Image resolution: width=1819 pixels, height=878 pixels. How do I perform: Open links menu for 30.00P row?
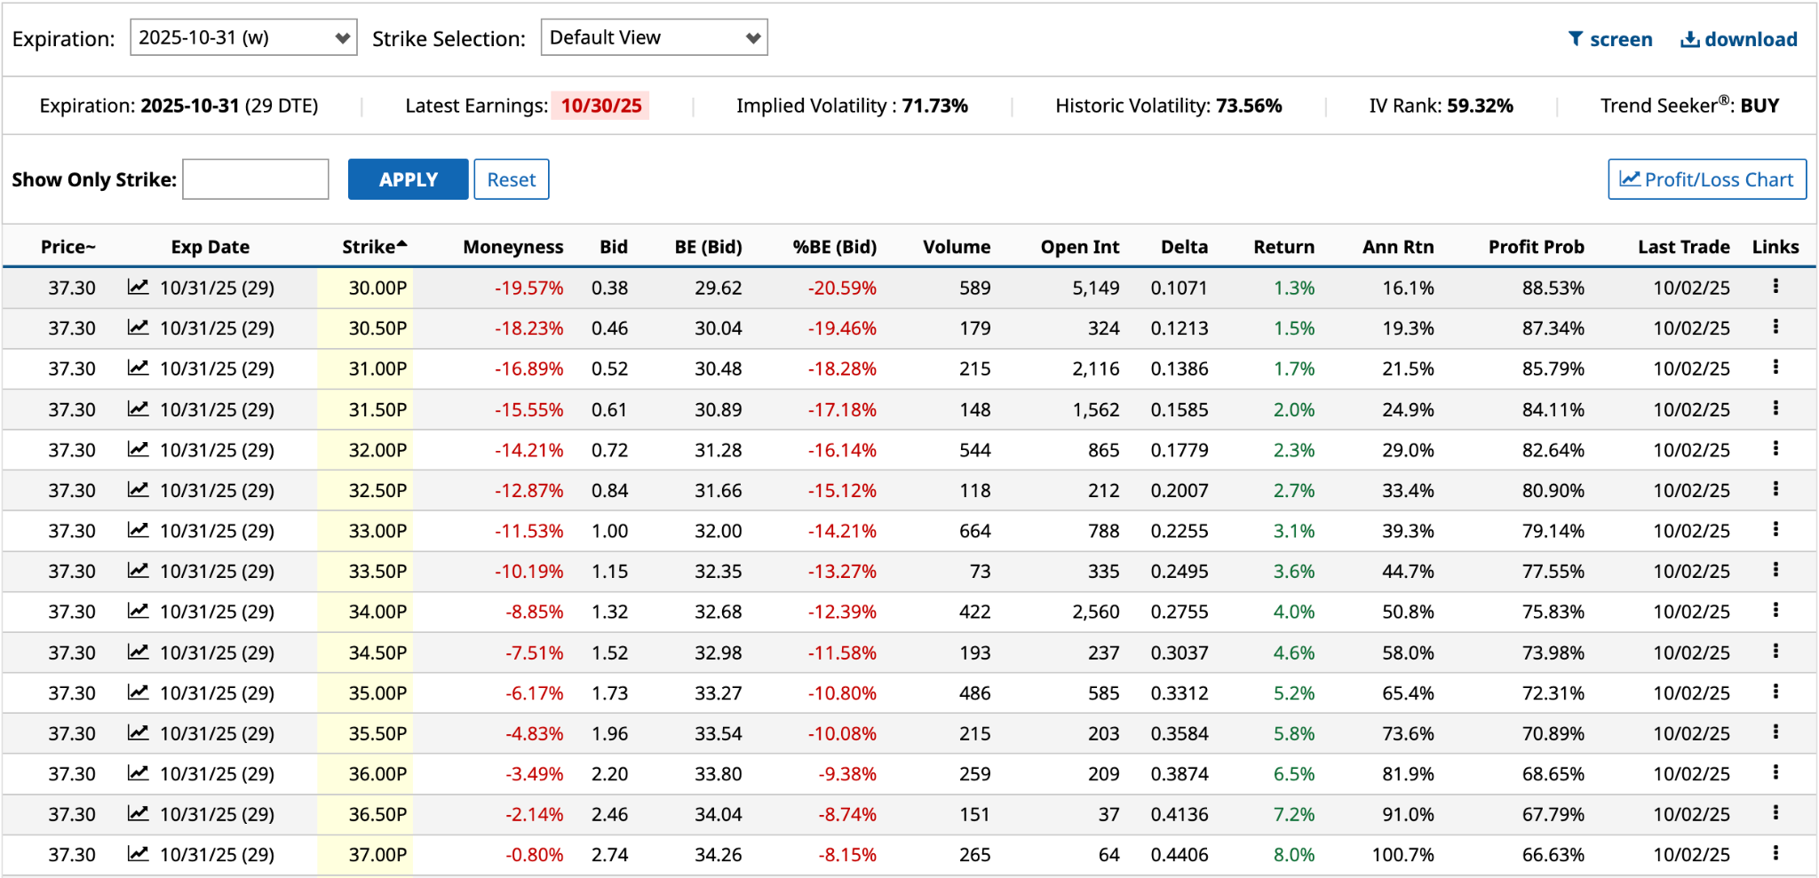point(1775,286)
